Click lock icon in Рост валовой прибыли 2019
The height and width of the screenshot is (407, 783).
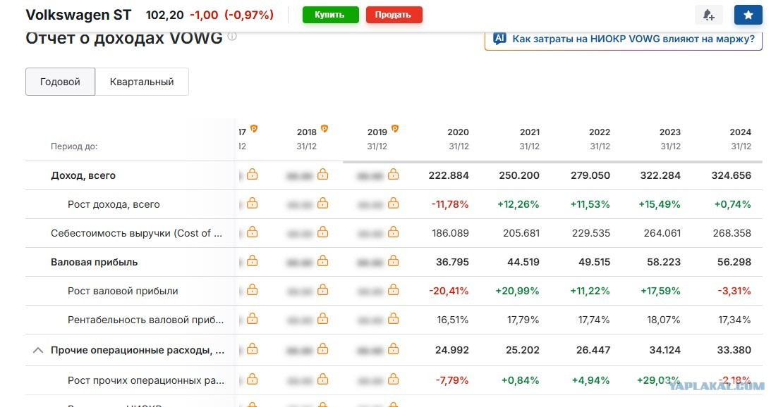coord(394,290)
